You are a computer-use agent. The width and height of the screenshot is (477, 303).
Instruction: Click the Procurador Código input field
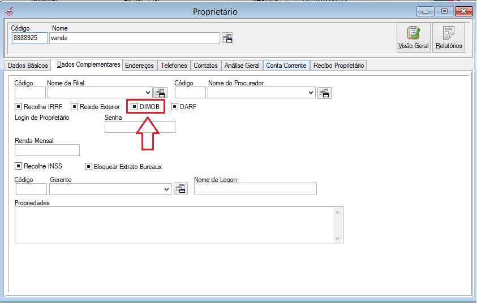click(190, 92)
